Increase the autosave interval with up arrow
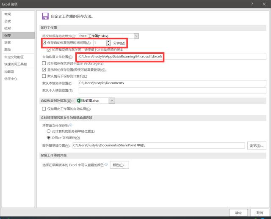The image size is (271, 219). (108, 41)
